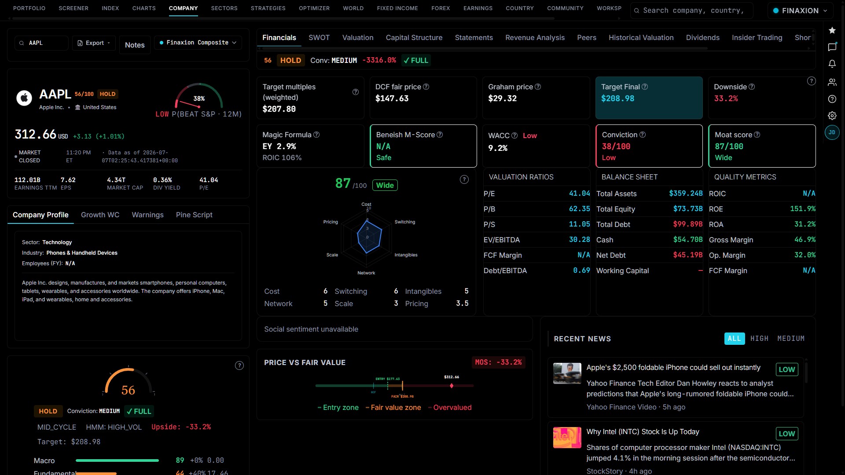Go to the CHARTS navigation item
845x475 pixels.
click(x=144, y=8)
